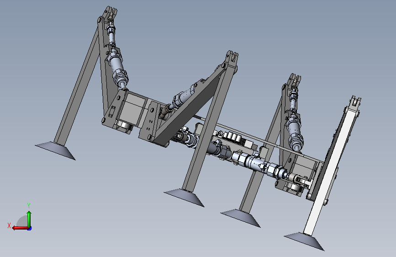Image resolution: width=396 pixels, height=257 pixels.
Task: Select the square motor block on the left frame
Action: pyautogui.click(x=132, y=108)
